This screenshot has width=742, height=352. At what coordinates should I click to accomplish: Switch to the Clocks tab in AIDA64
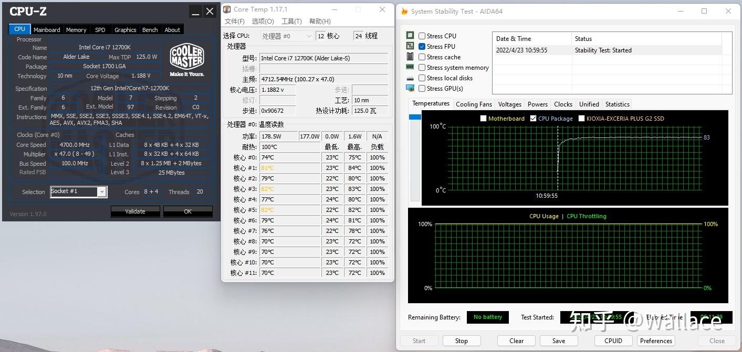tap(563, 104)
